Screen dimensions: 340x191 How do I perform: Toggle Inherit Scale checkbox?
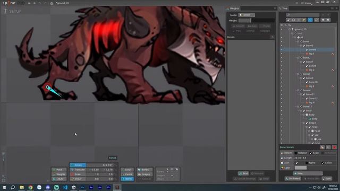(x=311, y=153)
